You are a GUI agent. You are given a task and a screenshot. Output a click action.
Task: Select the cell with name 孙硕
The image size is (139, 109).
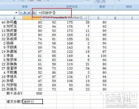[x=14, y=81]
